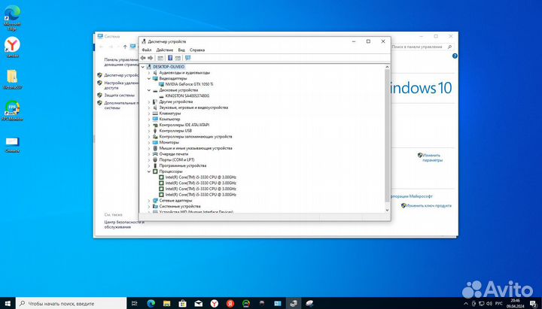
Task: Switch input language via РУС indicator
Action: coord(499,304)
